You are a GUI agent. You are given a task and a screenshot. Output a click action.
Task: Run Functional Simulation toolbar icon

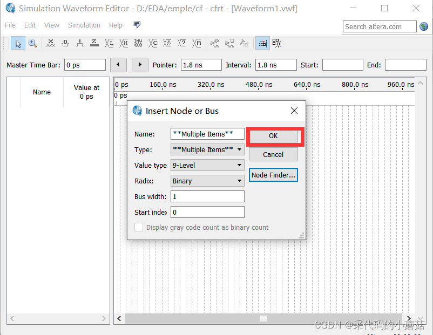tap(214, 43)
